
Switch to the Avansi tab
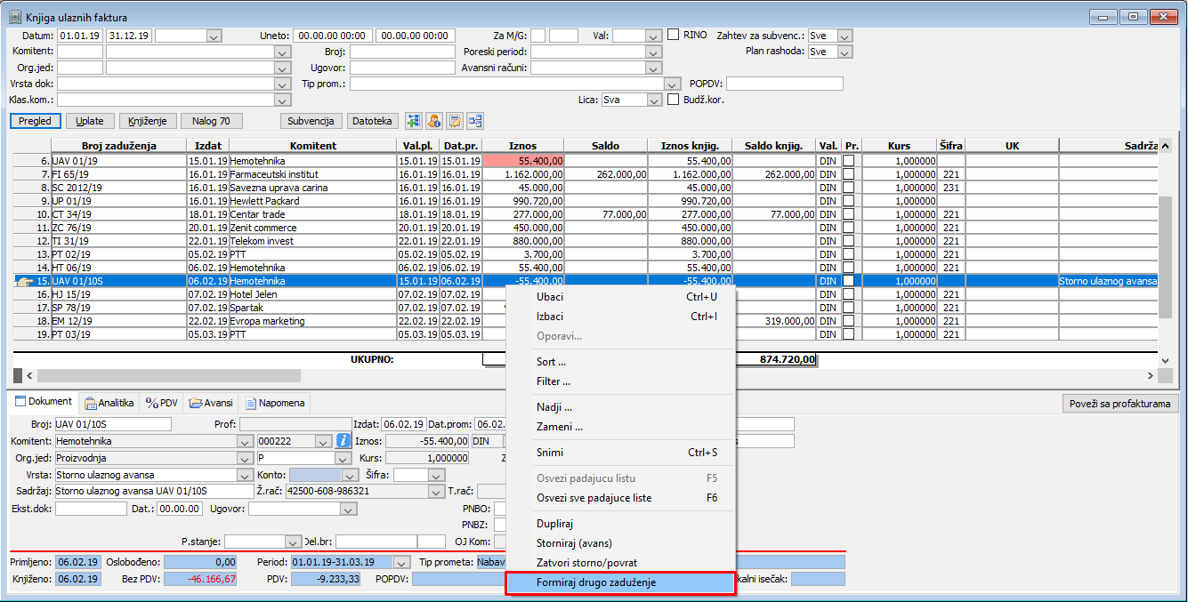(x=211, y=403)
